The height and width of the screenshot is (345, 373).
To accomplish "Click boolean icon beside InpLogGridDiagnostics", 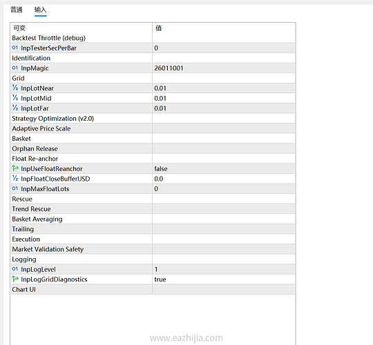I will coord(15,279).
